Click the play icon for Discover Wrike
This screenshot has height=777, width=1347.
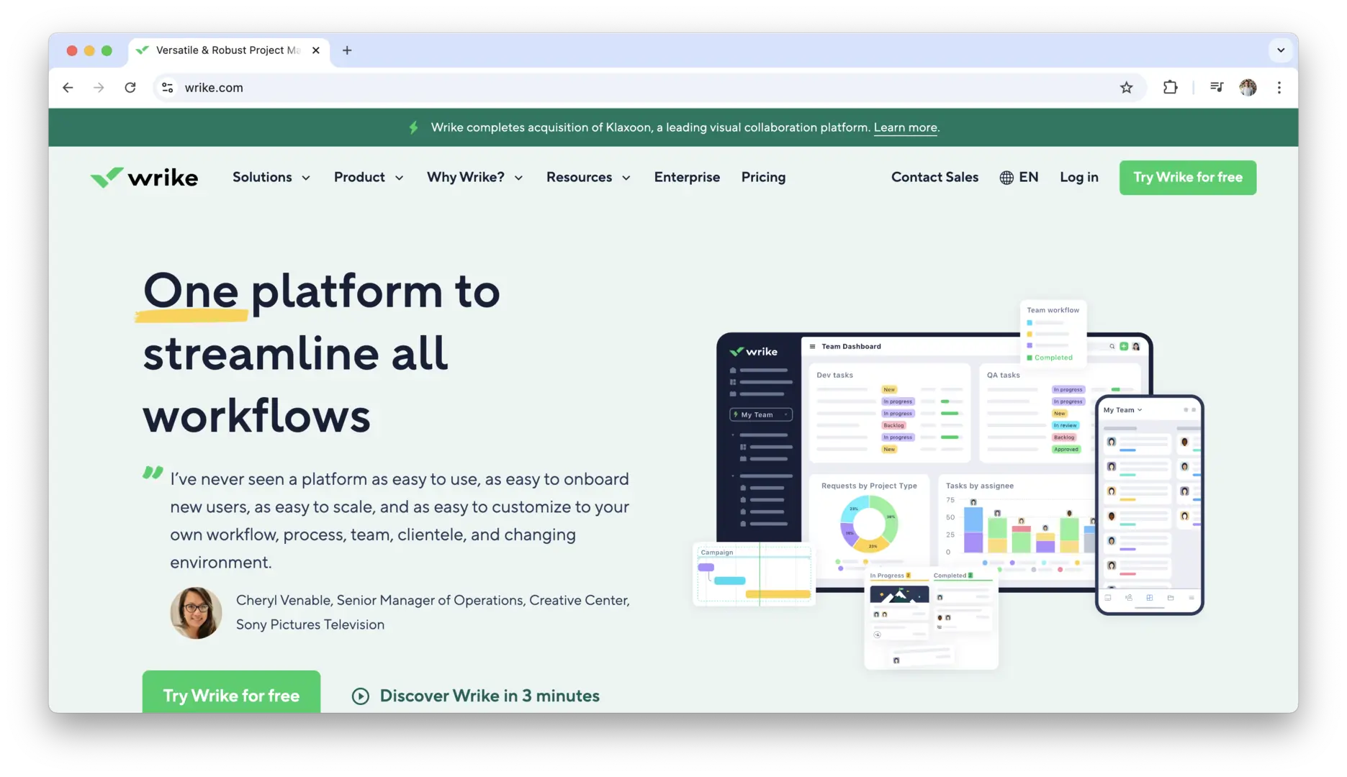click(361, 696)
